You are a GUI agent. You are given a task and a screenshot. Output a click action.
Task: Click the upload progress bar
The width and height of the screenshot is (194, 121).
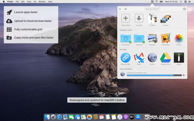[x=154, y=75]
